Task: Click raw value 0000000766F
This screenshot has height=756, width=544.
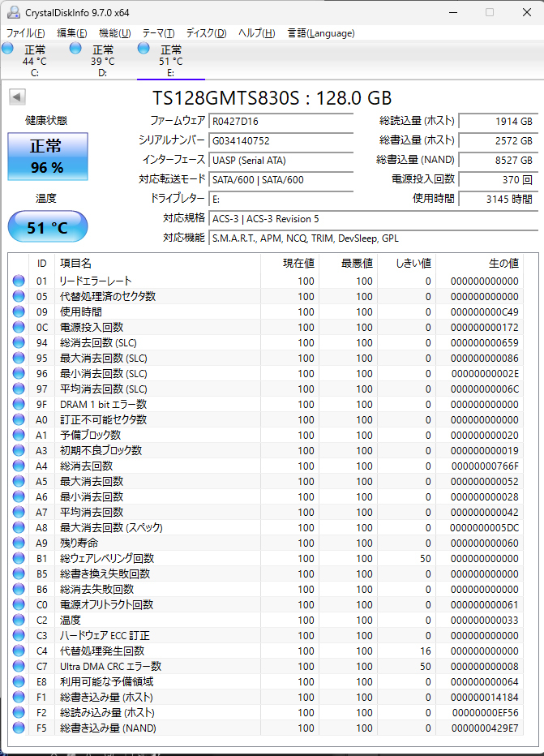Action: pos(485,466)
